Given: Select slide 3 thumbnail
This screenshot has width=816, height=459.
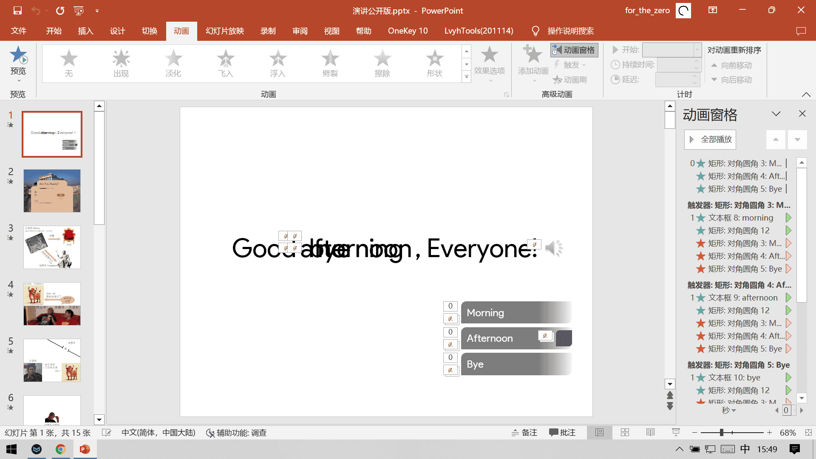Looking at the screenshot, I should pos(52,247).
